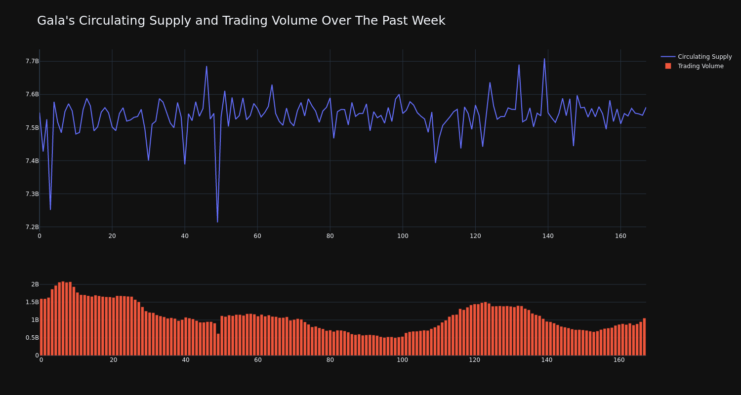This screenshot has width=741, height=395.
Task: Click the Trading Volume red legend square
Action: click(x=668, y=66)
